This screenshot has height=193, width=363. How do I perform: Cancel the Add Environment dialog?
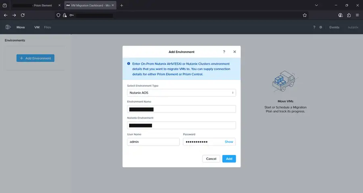211,159
